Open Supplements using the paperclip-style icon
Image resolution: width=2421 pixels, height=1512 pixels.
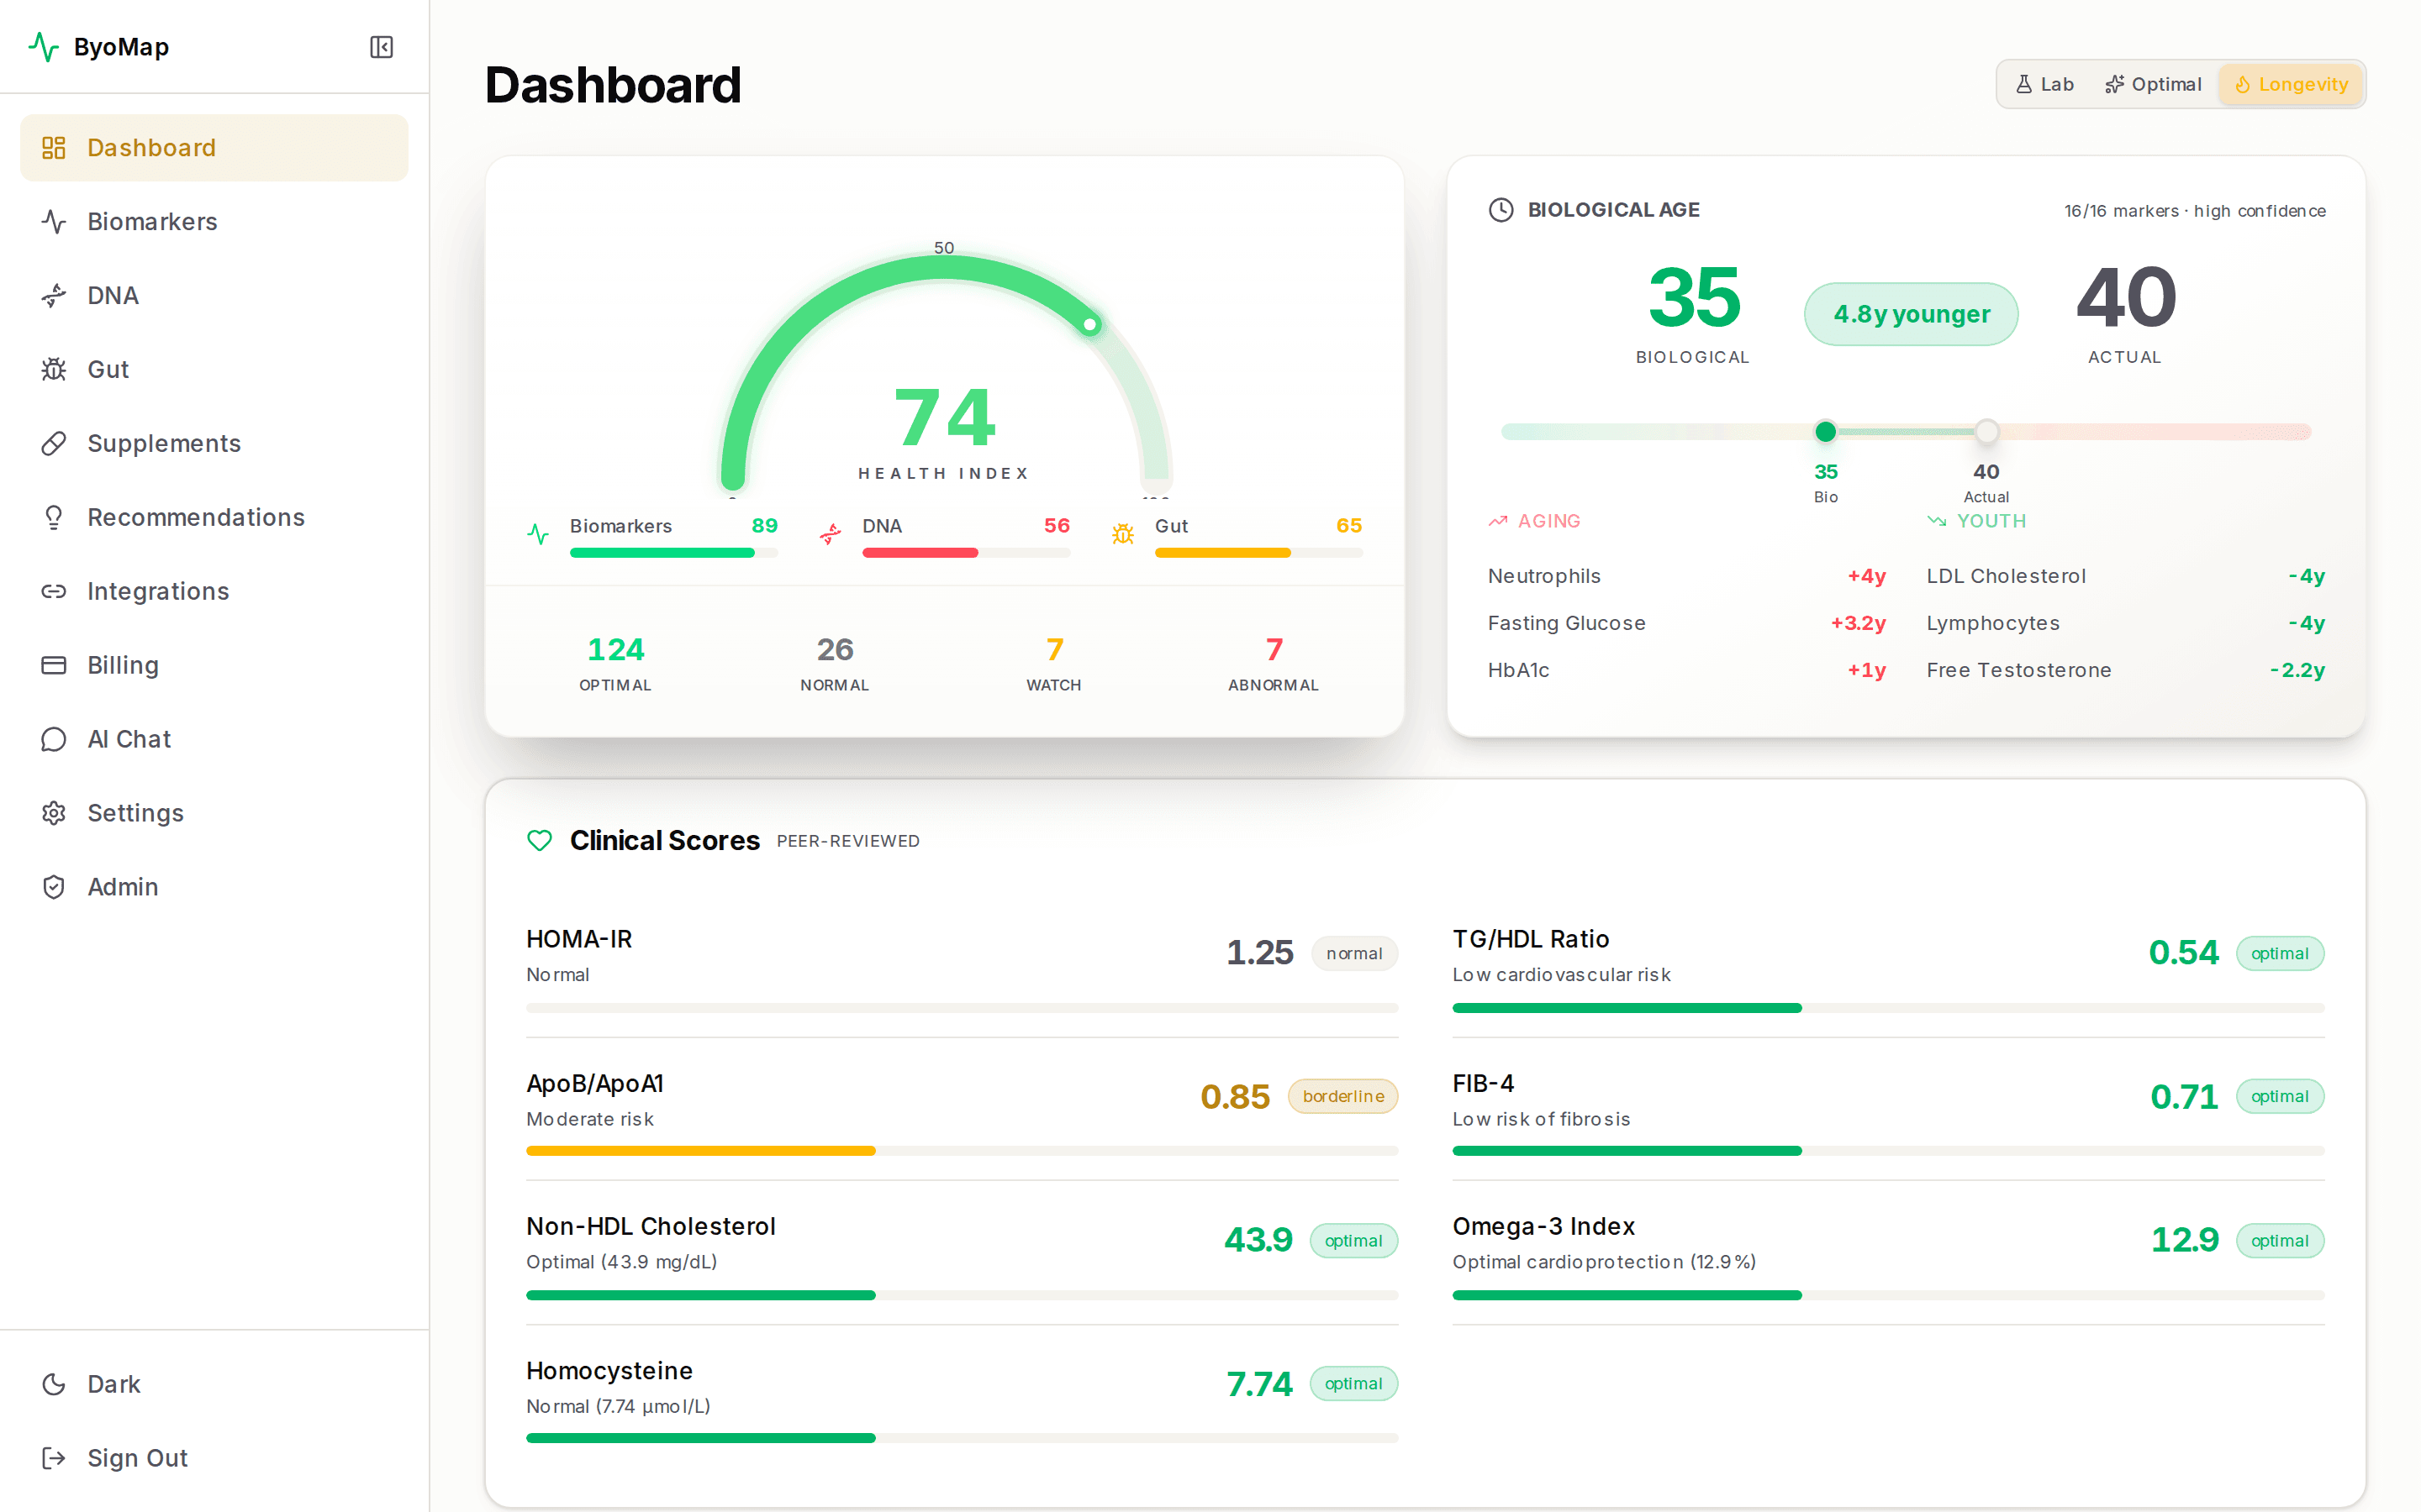pos(54,443)
